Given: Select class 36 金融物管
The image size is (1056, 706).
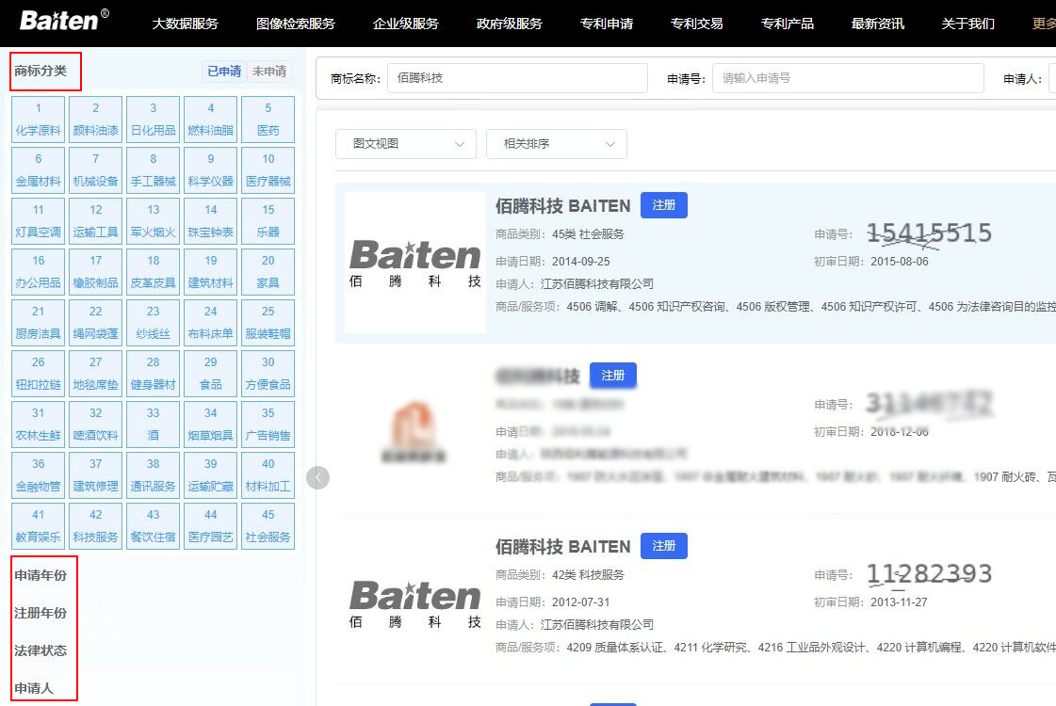Looking at the screenshot, I should [39, 475].
